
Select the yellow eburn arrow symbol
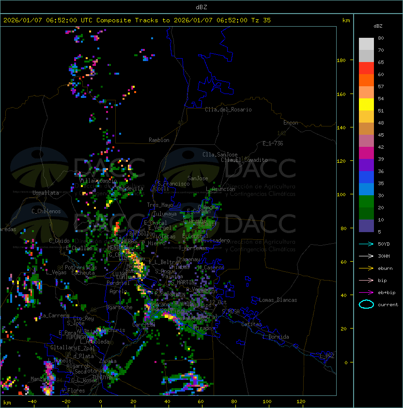coord(366,268)
